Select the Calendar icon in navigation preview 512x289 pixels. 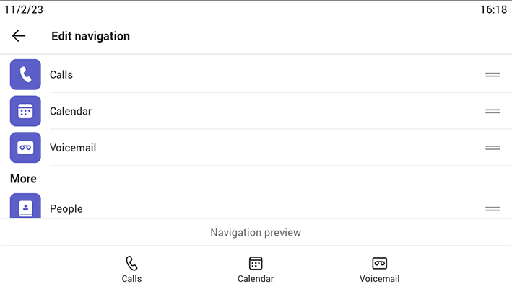pos(256,263)
